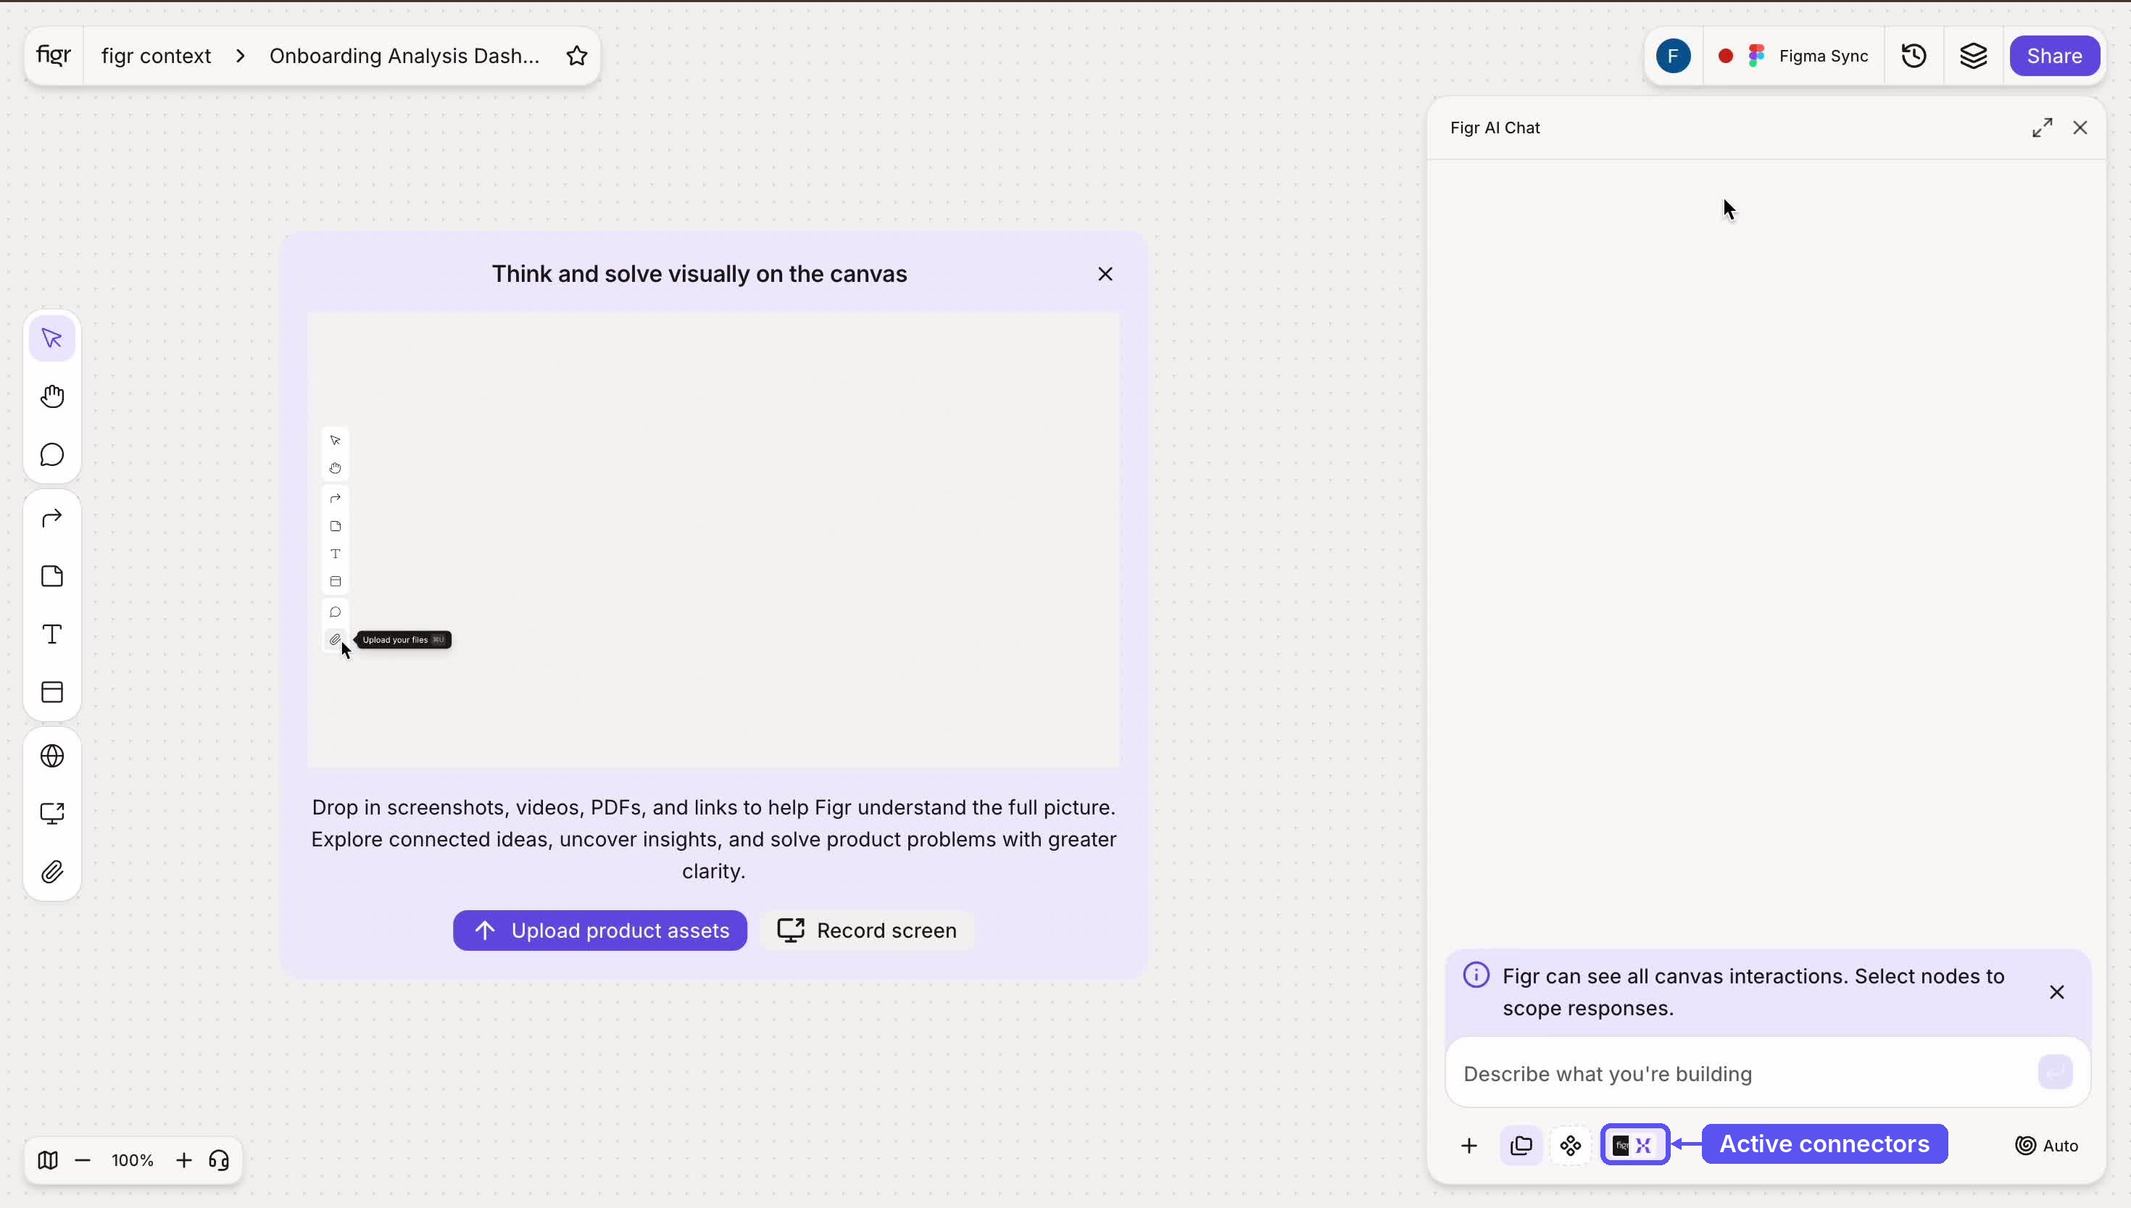This screenshot has height=1208, width=2131.
Task: Close the canvas onboarding card
Action: tap(1105, 274)
